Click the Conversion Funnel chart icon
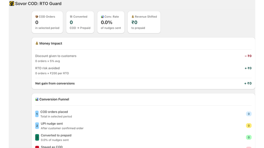This screenshot has height=148, width=264. (37, 99)
